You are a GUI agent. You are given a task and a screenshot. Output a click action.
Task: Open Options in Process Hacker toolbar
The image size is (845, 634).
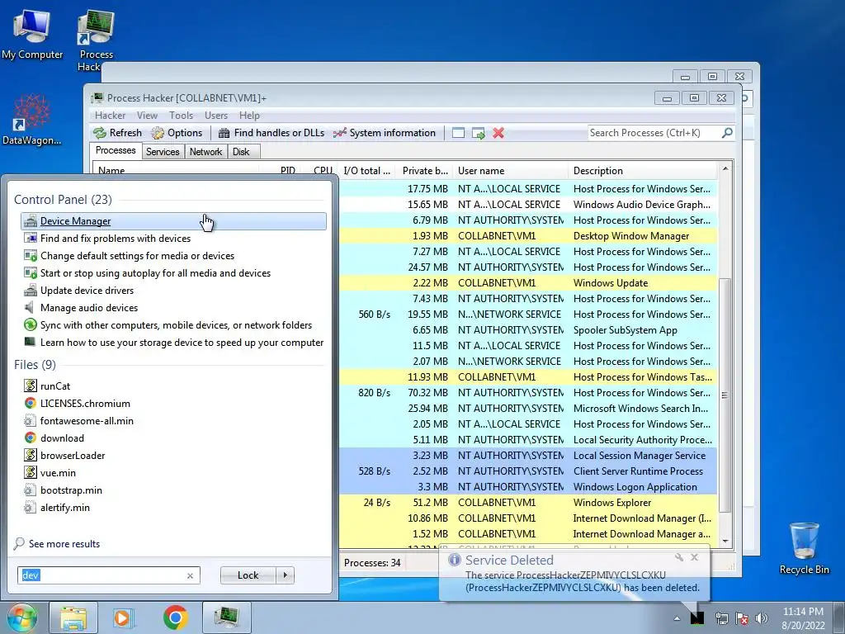[x=177, y=133]
